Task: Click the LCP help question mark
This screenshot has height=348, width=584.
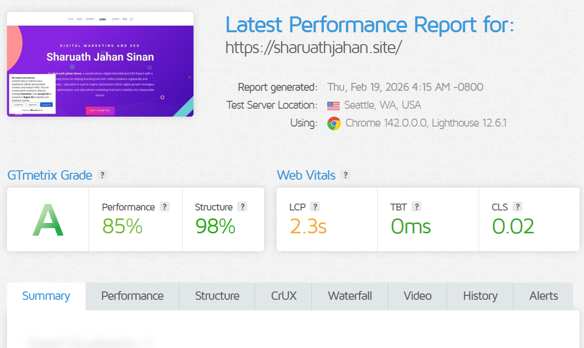Action: coord(314,207)
